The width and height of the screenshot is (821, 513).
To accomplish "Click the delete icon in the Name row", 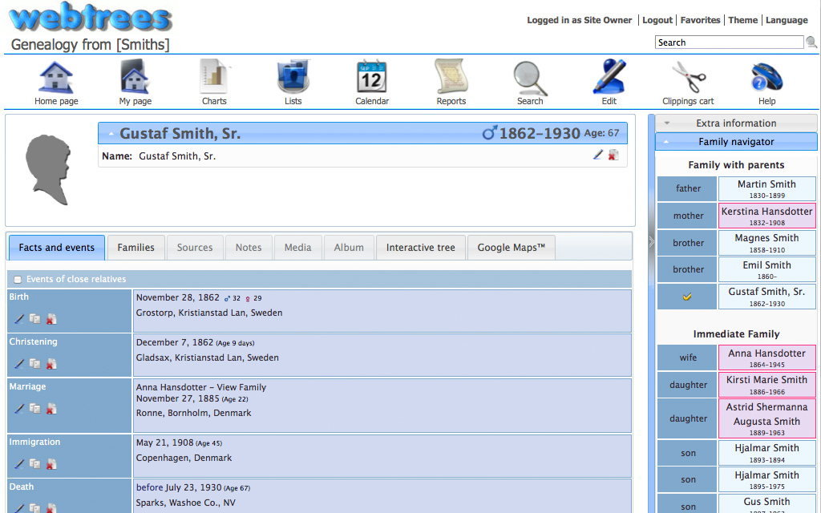I will tap(613, 156).
